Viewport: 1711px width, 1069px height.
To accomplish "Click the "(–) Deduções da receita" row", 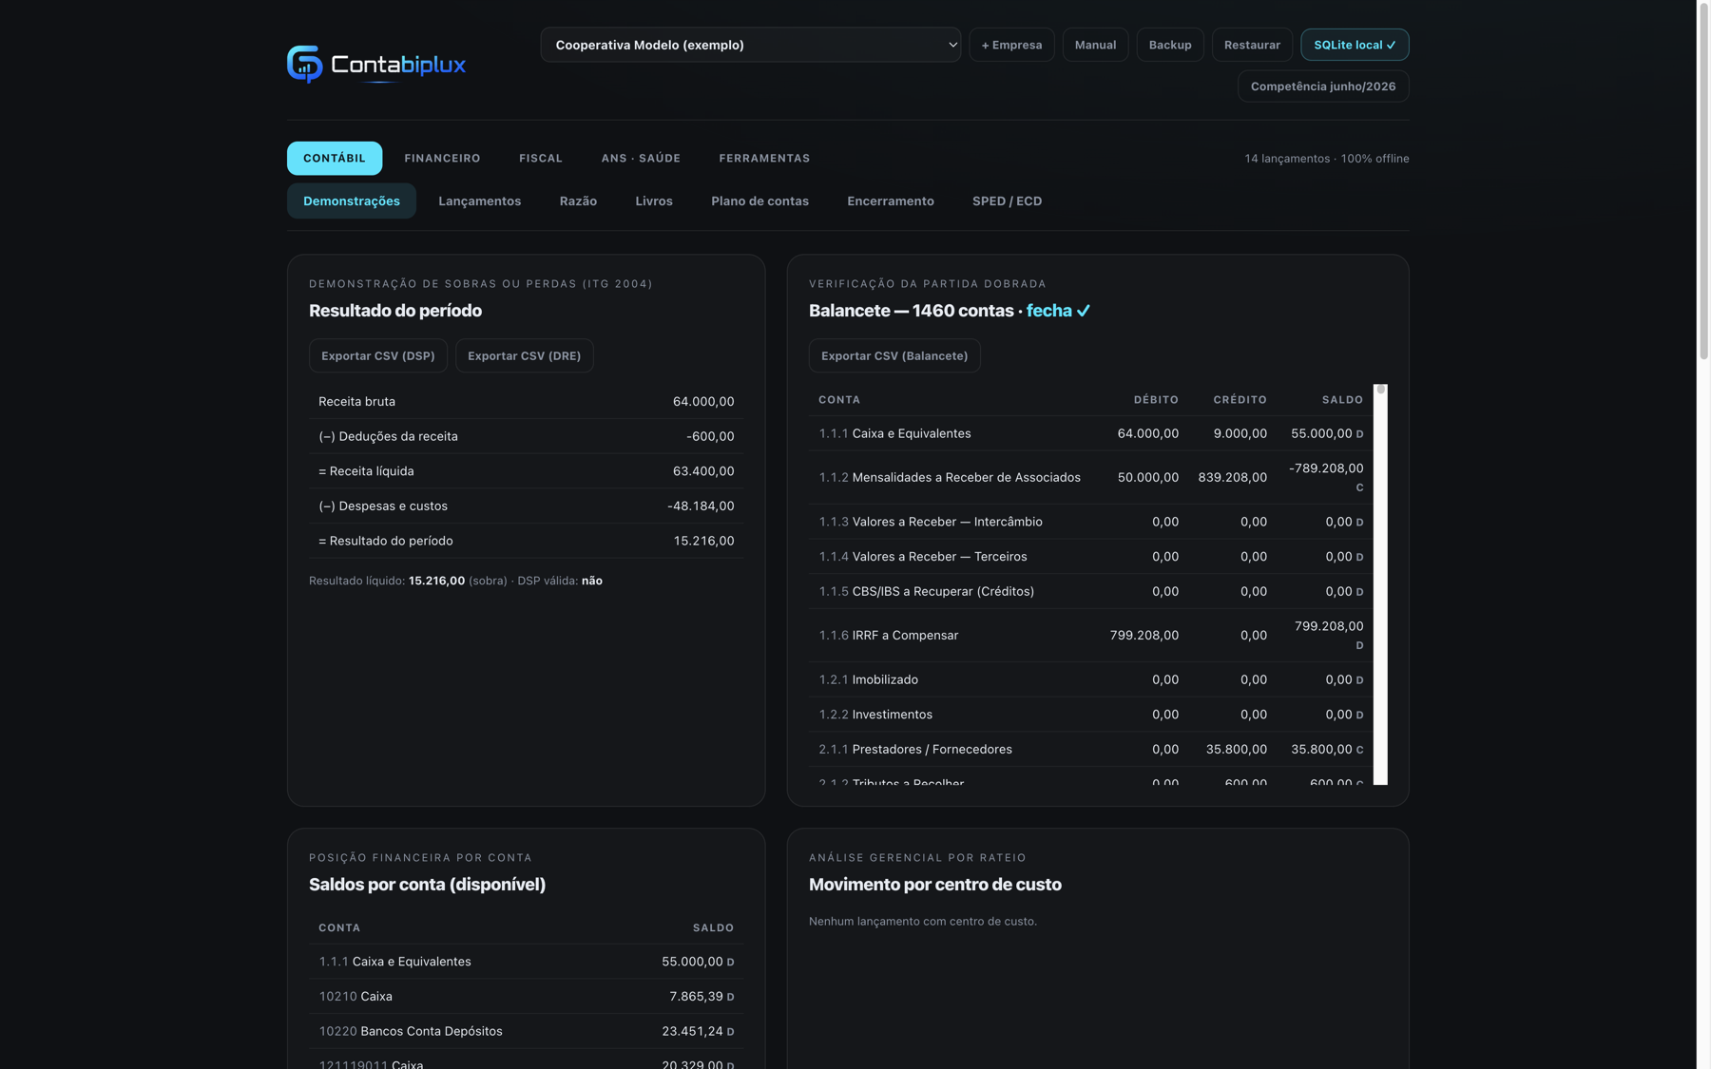I will pyautogui.click(x=526, y=436).
